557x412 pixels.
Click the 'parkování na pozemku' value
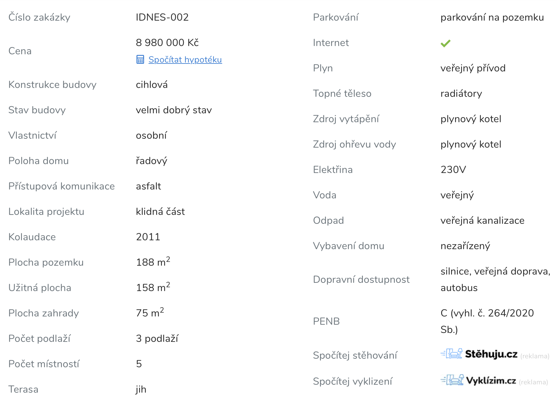coord(492,17)
